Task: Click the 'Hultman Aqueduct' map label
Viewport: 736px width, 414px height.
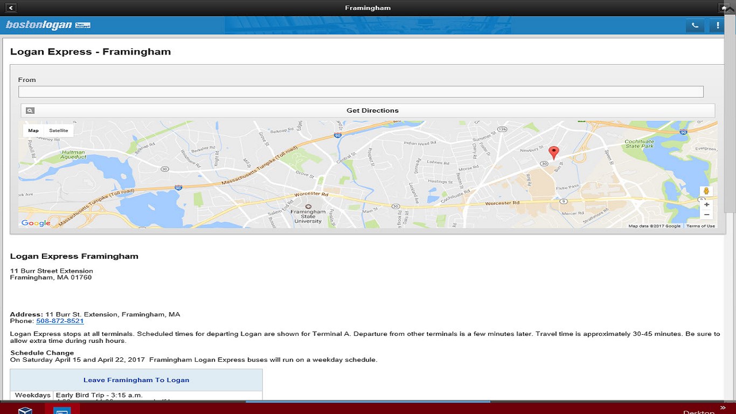Action: 73,155
